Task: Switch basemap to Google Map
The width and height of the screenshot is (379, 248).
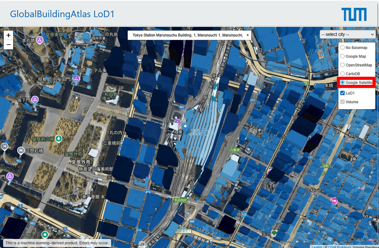Action: click(x=342, y=56)
